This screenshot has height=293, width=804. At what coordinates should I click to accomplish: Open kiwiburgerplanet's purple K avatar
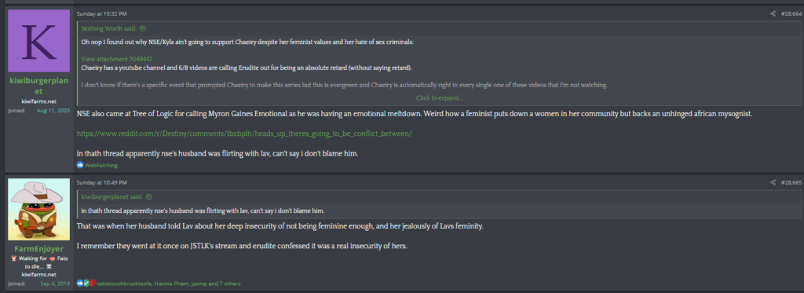[39, 41]
